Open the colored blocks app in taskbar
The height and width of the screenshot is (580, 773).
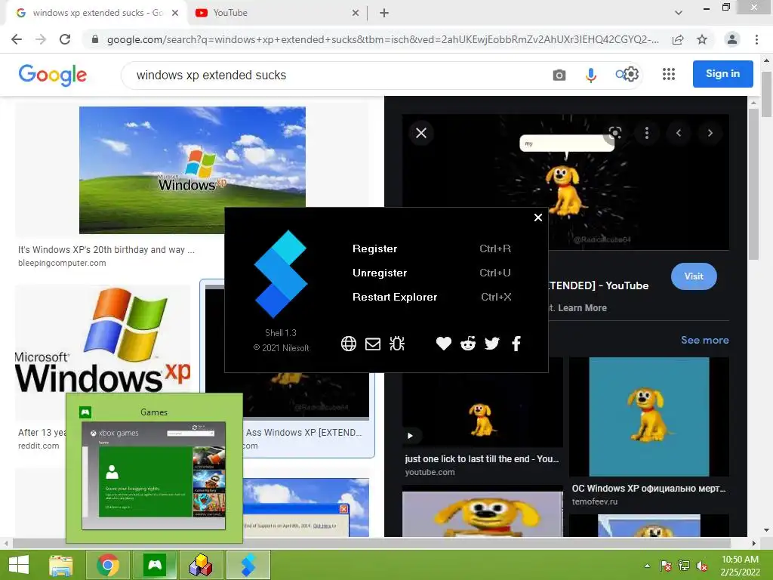point(201,565)
